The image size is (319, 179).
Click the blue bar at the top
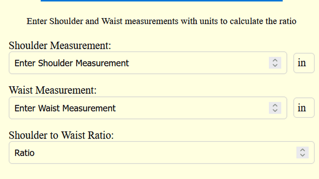(161, 1)
